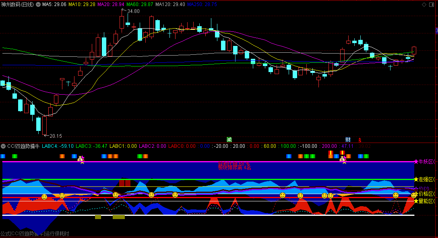Click the LABC1: 0.00 value
438x238 pixels.
[123, 146]
